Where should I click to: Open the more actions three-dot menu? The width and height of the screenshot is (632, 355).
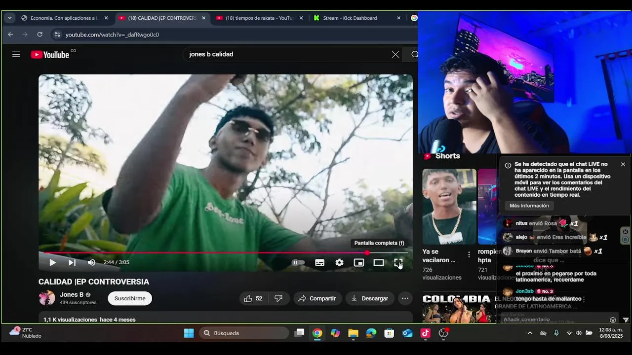[405, 298]
